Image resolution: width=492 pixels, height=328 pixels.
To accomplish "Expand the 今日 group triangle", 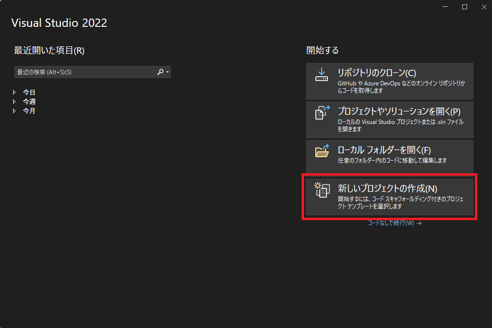I will pyautogui.click(x=15, y=92).
